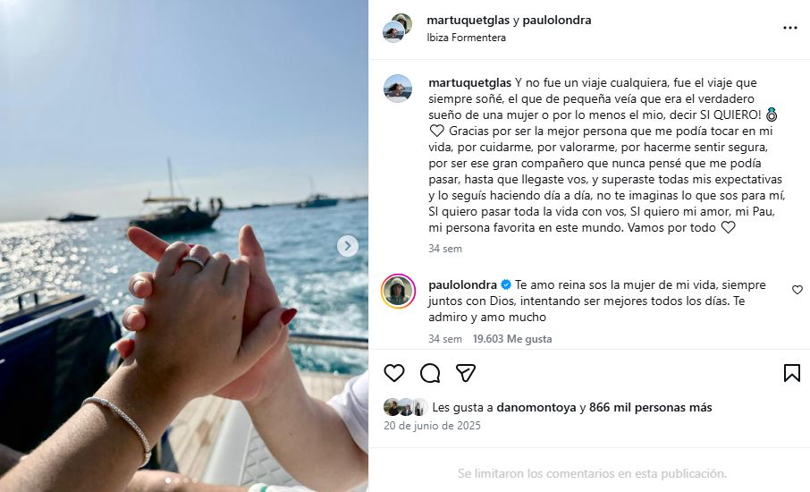
Task: Open the Ibiza Formentera location
Action: point(466,38)
